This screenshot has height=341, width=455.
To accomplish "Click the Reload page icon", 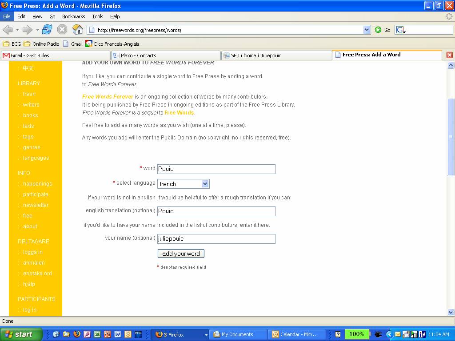I will pyautogui.click(x=47, y=30).
